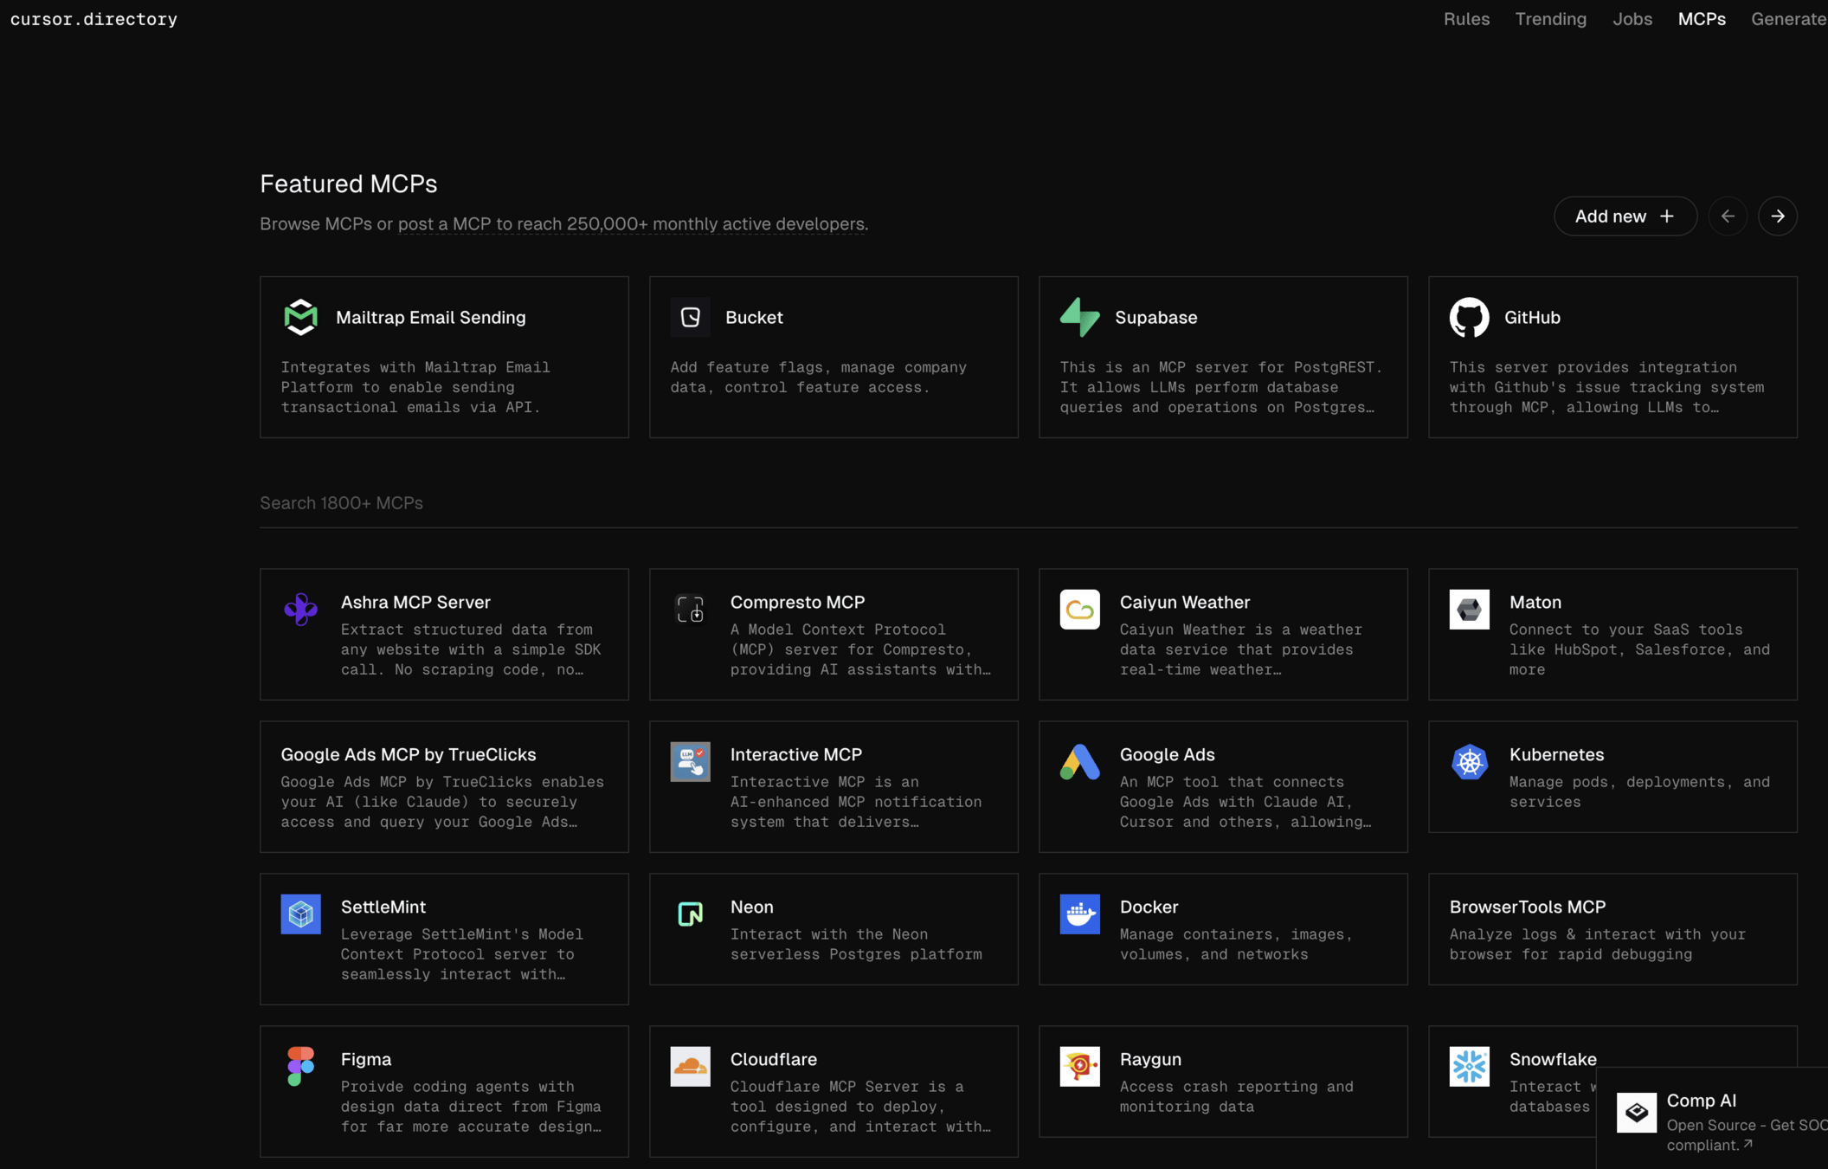
Task: Open the Jobs navigation item
Action: coord(1632,19)
